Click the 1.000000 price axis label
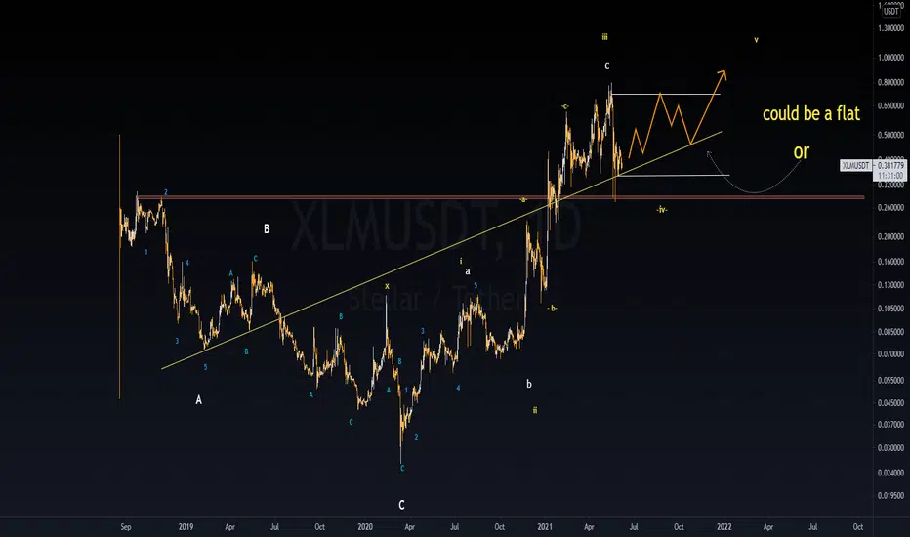 pos(890,58)
